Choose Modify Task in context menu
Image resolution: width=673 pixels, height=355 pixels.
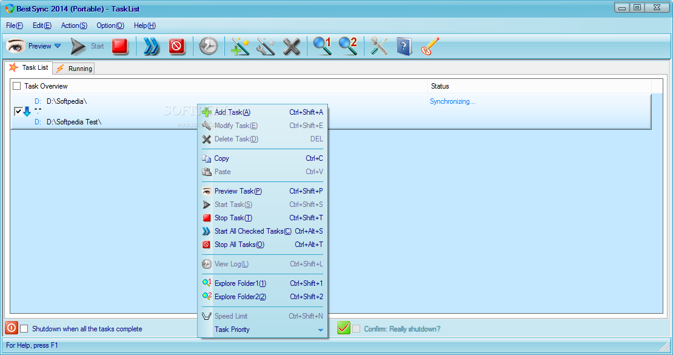(x=263, y=126)
